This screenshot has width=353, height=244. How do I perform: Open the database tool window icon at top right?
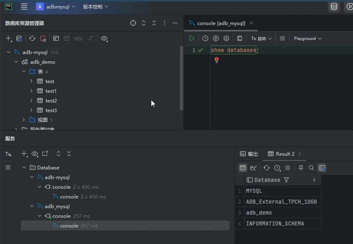click(x=334, y=6)
